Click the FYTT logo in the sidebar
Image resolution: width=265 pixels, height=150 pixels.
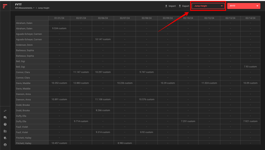click(x=5, y=6)
